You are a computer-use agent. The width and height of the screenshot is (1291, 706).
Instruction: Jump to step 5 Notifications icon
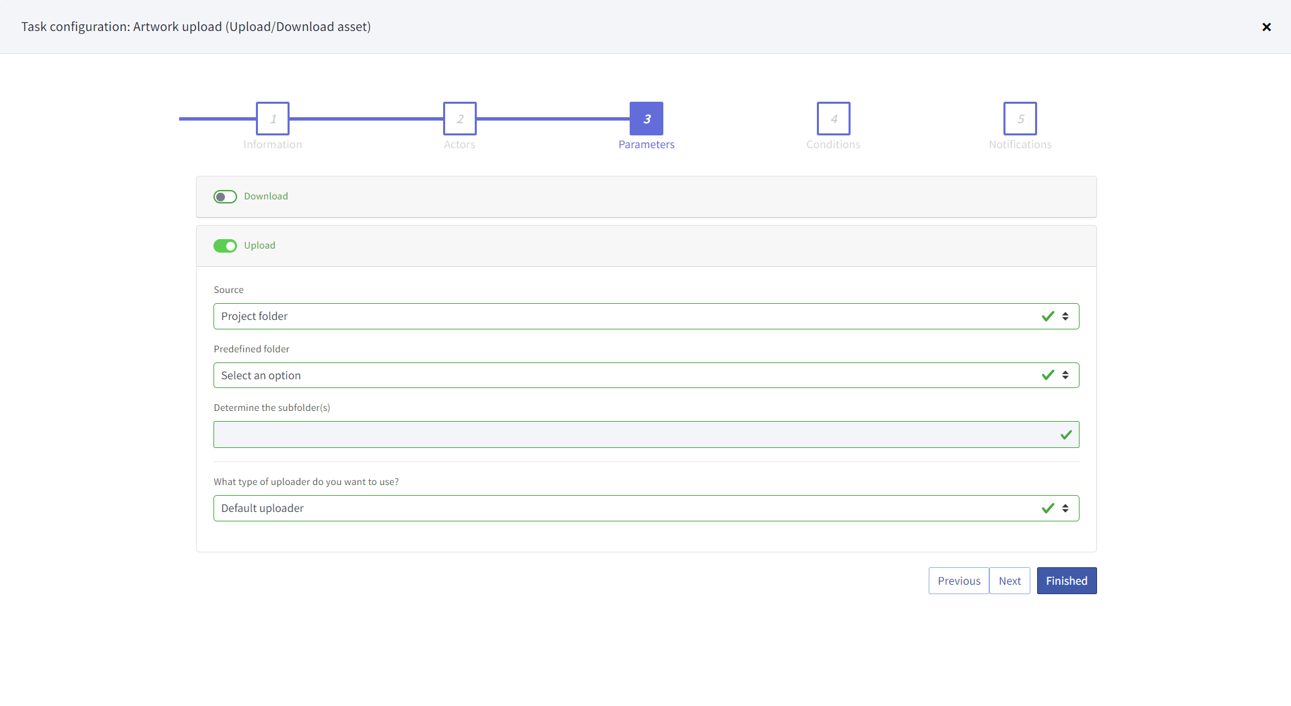click(x=1020, y=119)
